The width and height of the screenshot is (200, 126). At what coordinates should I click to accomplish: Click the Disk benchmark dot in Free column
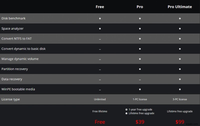click(x=100, y=18)
